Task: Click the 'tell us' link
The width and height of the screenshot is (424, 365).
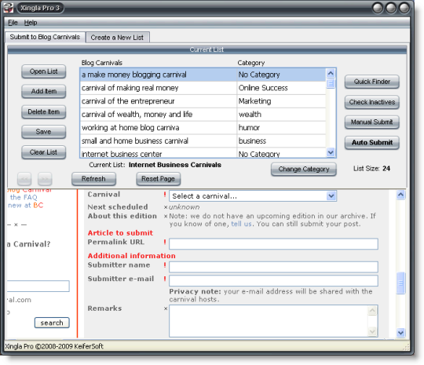Action: (x=241, y=224)
